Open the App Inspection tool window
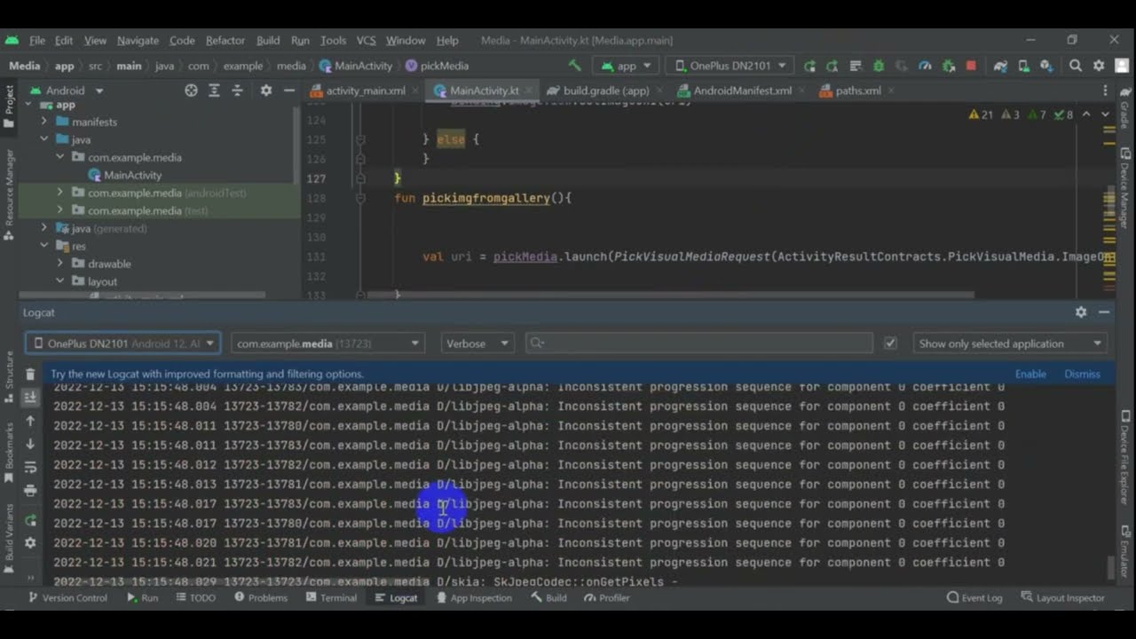The height and width of the screenshot is (639, 1136). pos(474,597)
